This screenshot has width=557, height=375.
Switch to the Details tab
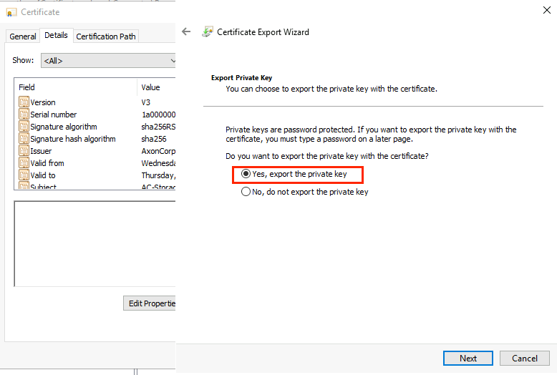56,35
